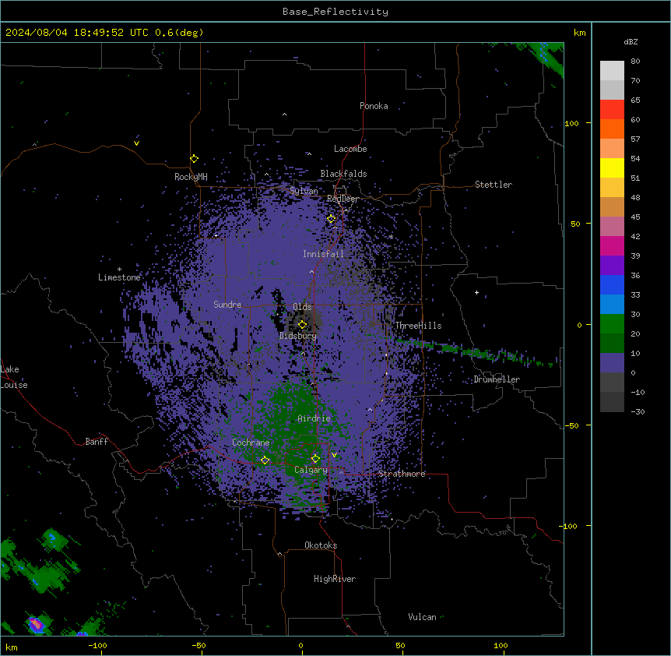Image resolution: width=671 pixels, height=656 pixels.
Task: Pick the bright green 20-30 dBZ legend swatch
Action: (612, 324)
